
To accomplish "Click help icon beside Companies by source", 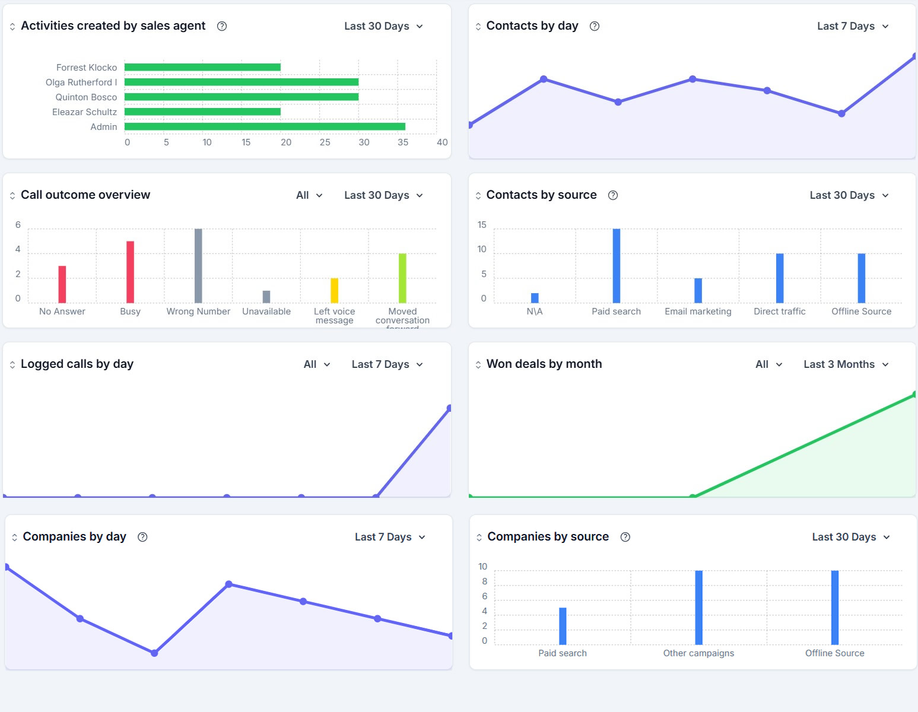I will click(x=625, y=537).
